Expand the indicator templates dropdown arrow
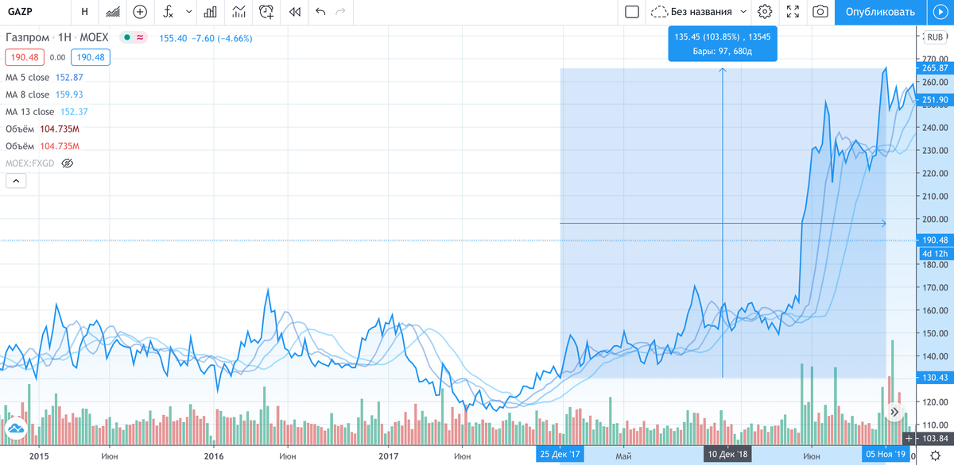The width and height of the screenshot is (954, 465). pyautogui.click(x=188, y=12)
